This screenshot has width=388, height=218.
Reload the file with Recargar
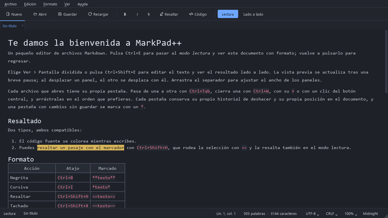pyautogui.click(x=98, y=14)
